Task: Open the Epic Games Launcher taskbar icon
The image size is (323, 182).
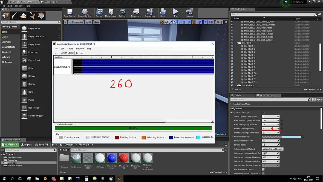Action: (x=103, y=178)
